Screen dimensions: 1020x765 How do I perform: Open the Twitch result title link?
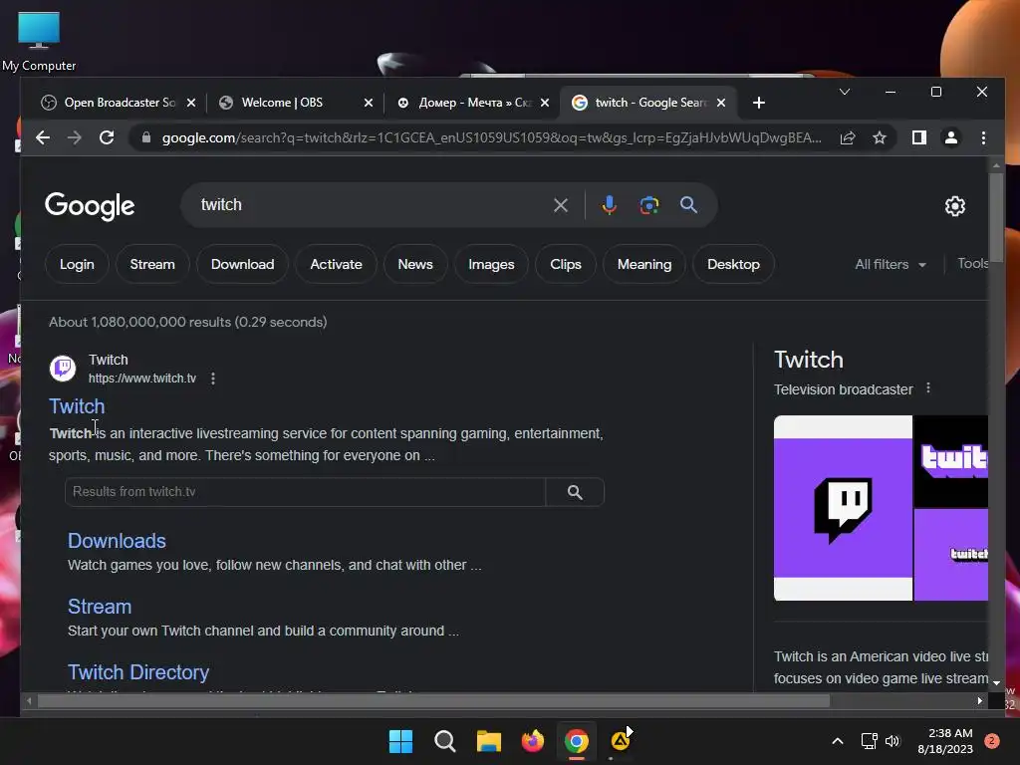click(77, 406)
